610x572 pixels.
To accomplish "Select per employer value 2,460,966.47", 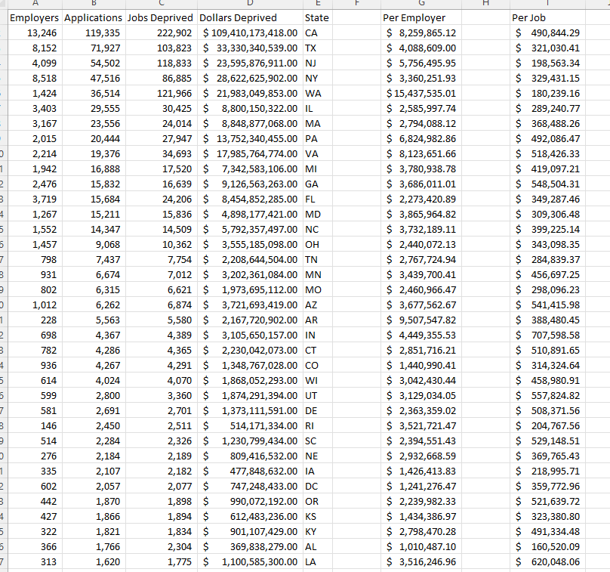I will pyautogui.click(x=421, y=289).
